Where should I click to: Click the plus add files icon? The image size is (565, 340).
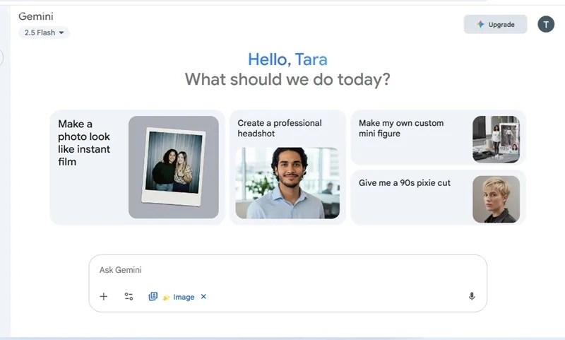point(103,296)
